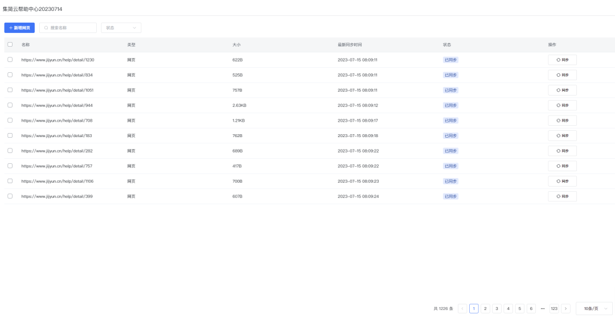
Task: Click sync icon for the detail/834 row
Action: click(559, 75)
